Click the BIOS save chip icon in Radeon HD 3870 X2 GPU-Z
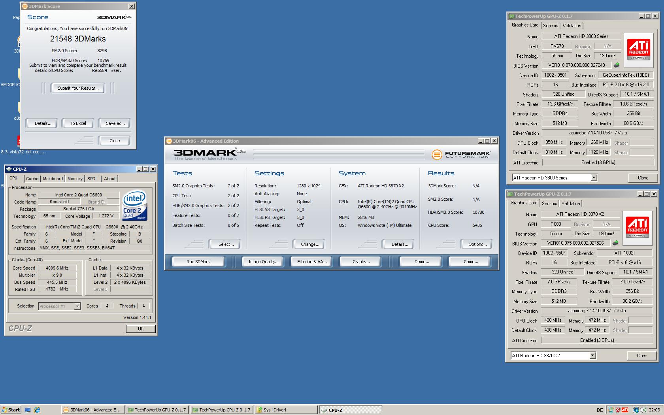Image resolution: width=664 pixels, height=415 pixels. pos(615,243)
